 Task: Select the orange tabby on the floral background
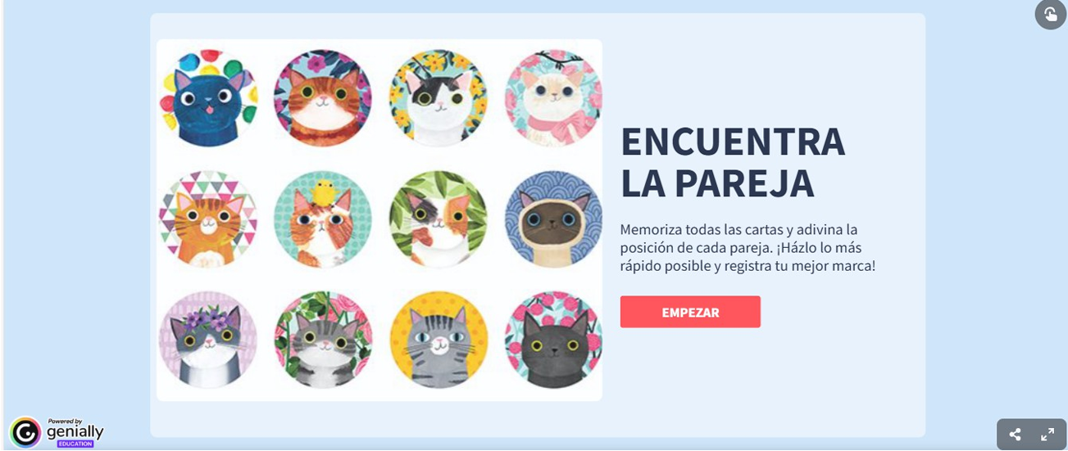coord(323,98)
